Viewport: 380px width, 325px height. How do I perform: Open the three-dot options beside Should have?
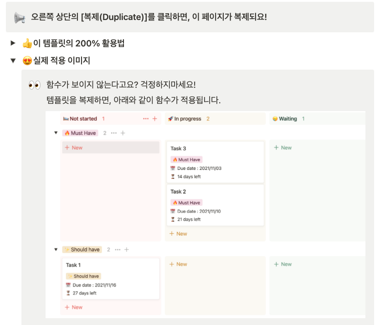click(x=118, y=249)
